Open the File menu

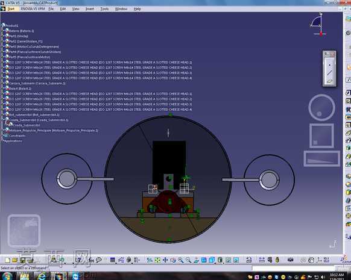point(51,8)
